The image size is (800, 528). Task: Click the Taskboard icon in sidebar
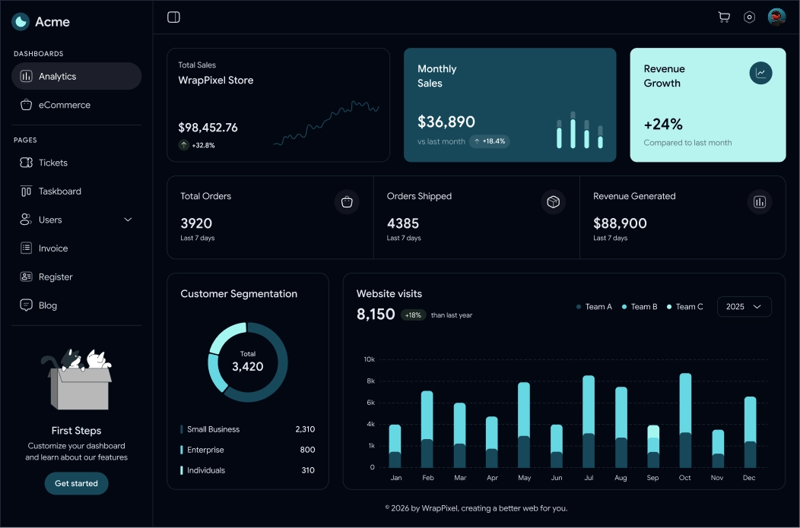(x=26, y=191)
